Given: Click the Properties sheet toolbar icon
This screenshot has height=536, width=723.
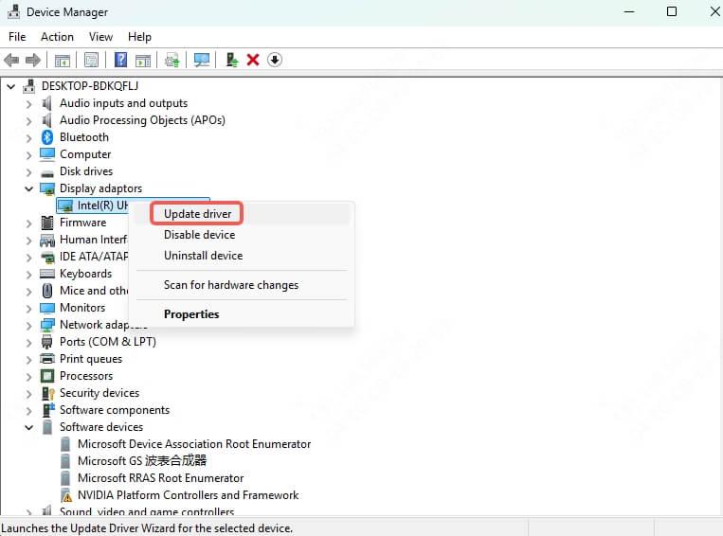Looking at the screenshot, I should pos(91,60).
